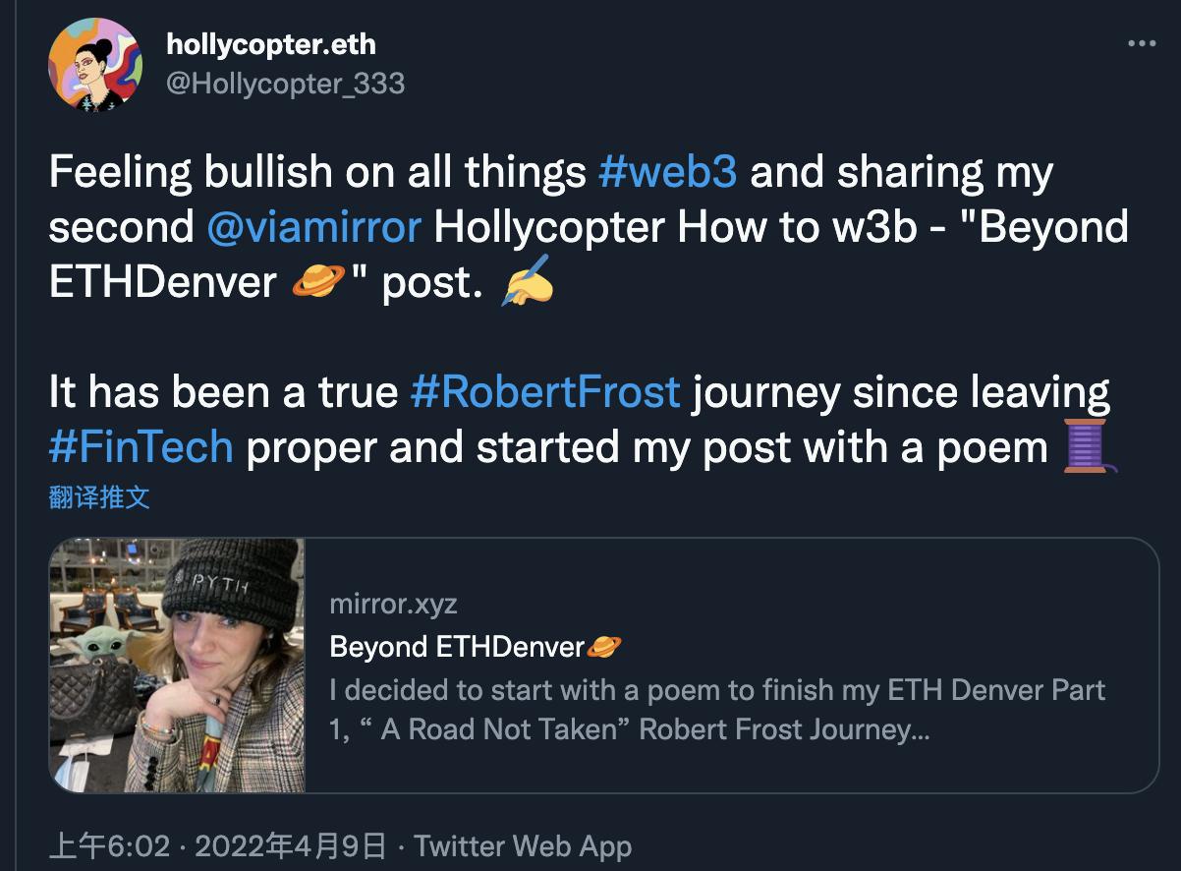This screenshot has width=1181, height=871.
Task: Open the tweet's three-dot more menu
Action: click(x=1142, y=43)
